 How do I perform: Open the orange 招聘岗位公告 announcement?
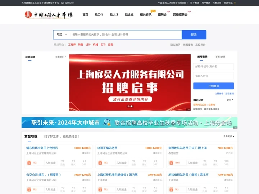tap(204, 105)
